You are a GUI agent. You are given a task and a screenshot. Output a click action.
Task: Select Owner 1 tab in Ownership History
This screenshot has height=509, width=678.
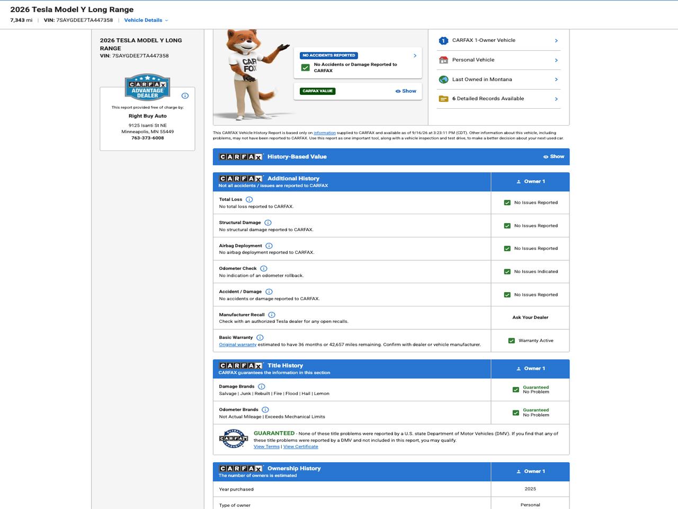pyautogui.click(x=530, y=472)
